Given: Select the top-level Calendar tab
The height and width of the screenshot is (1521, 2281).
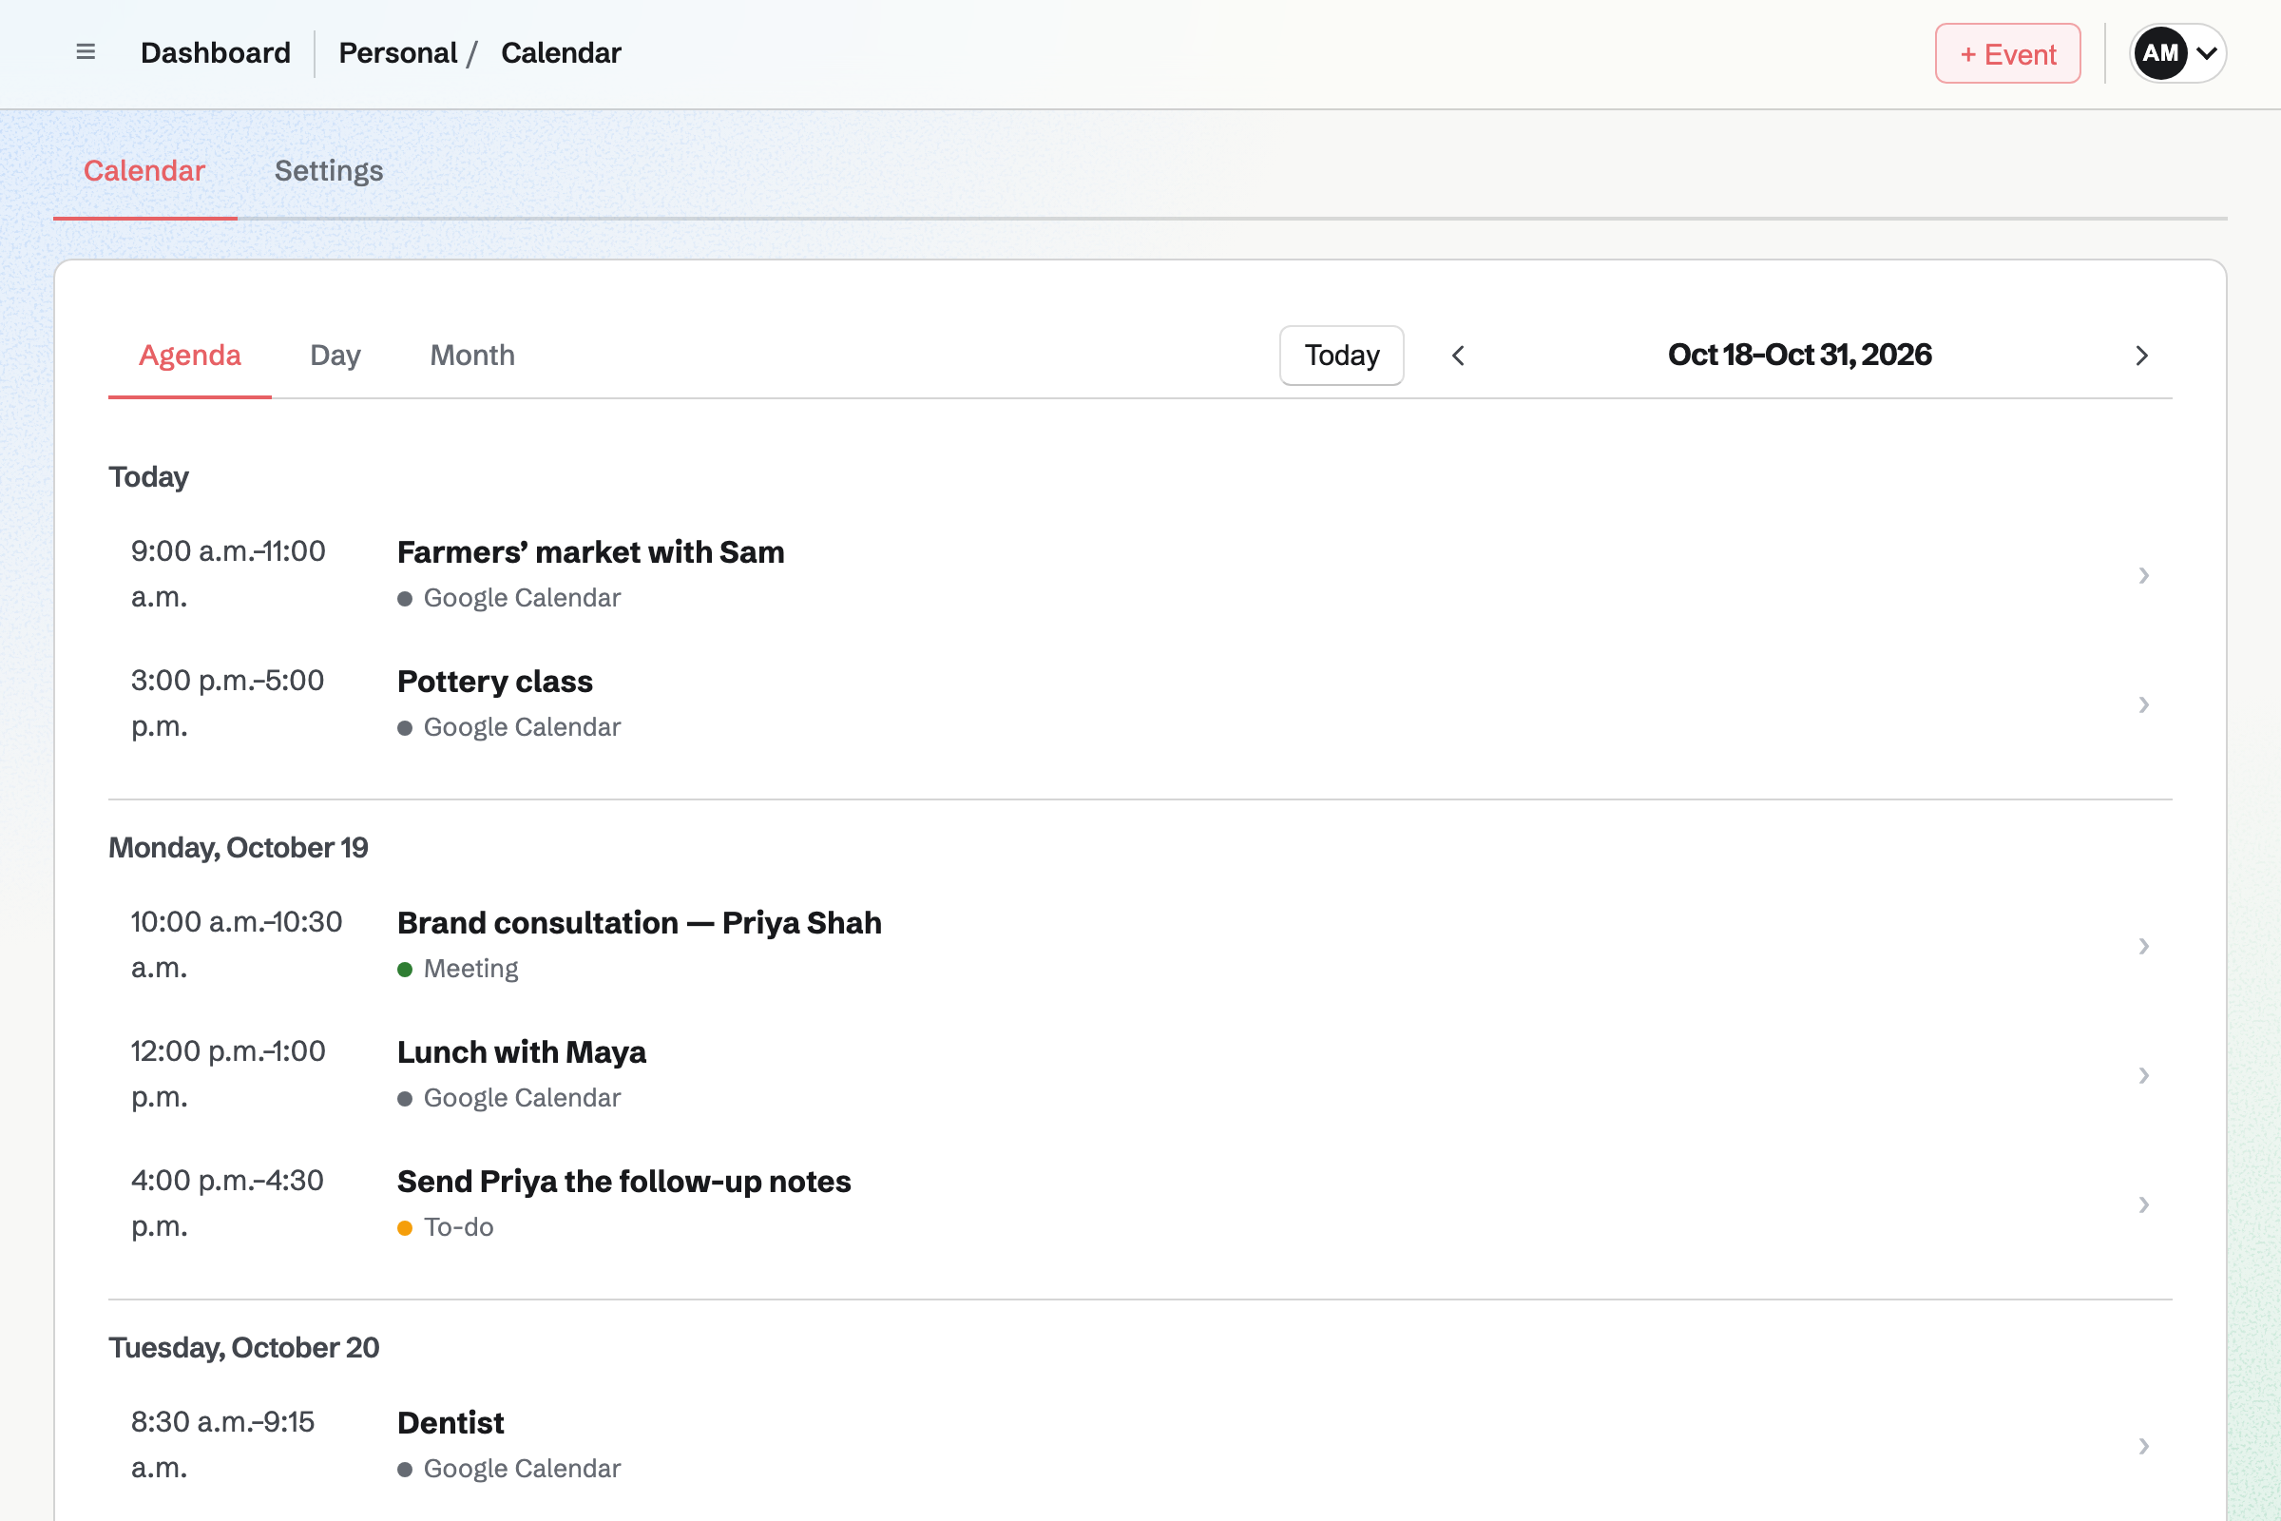Looking at the screenshot, I should [144, 171].
